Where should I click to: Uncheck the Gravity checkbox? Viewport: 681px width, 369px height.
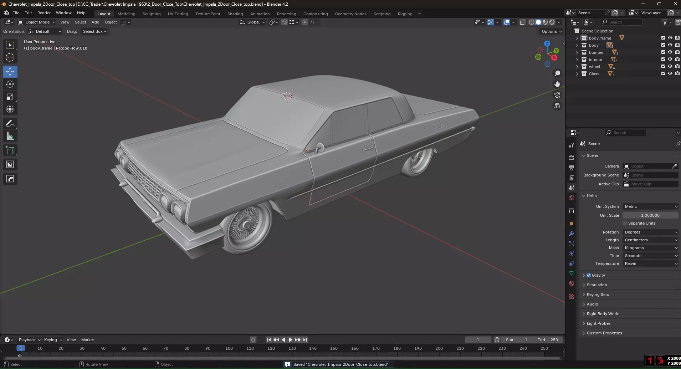(x=589, y=275)
